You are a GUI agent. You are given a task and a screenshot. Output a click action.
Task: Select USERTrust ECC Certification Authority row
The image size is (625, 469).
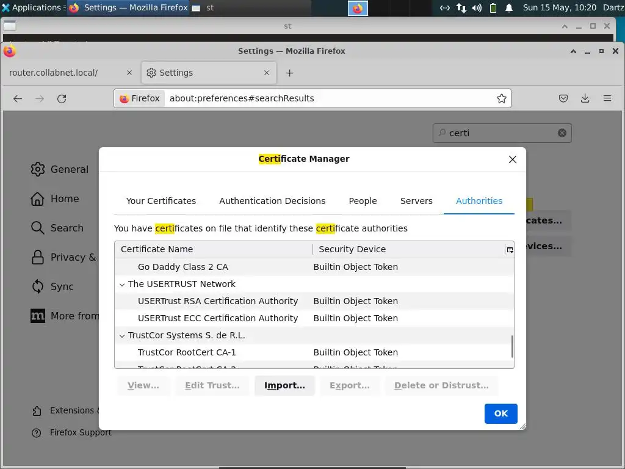pos(314,318)
